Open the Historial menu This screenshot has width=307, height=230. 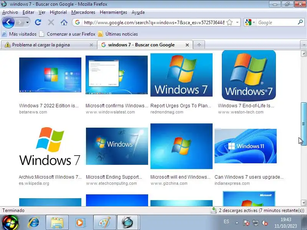pyautogui.click(x=58, y=12)
